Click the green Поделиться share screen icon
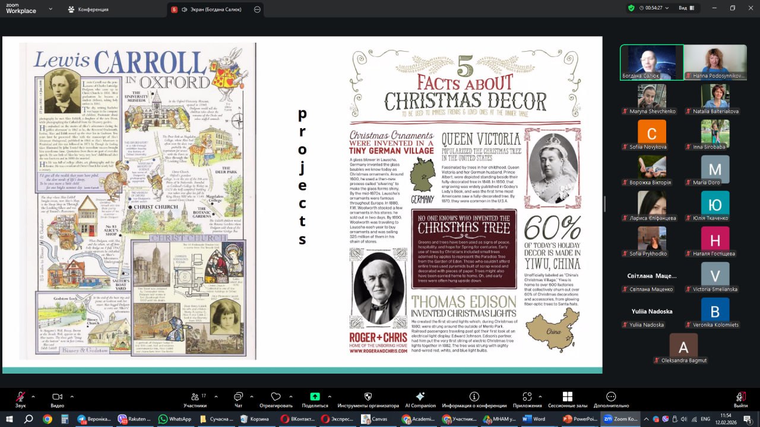Viewport: 760px width, 427px height. [x=315, y=397]
